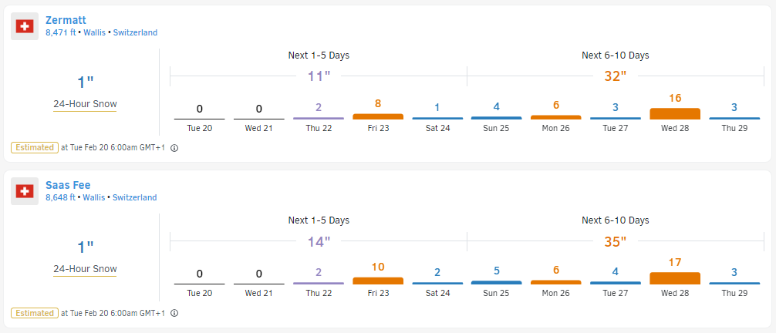Select Saas Fee's Next 6-10 Days 35" total

point(615,241)
